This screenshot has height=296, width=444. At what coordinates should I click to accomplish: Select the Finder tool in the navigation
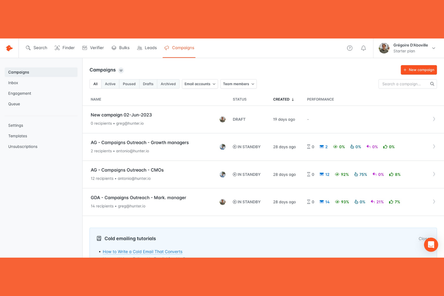click(x=64, y=48)
